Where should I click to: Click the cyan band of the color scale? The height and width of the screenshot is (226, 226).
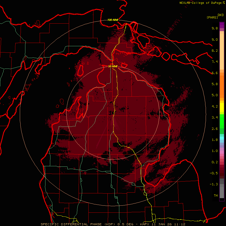222,138
